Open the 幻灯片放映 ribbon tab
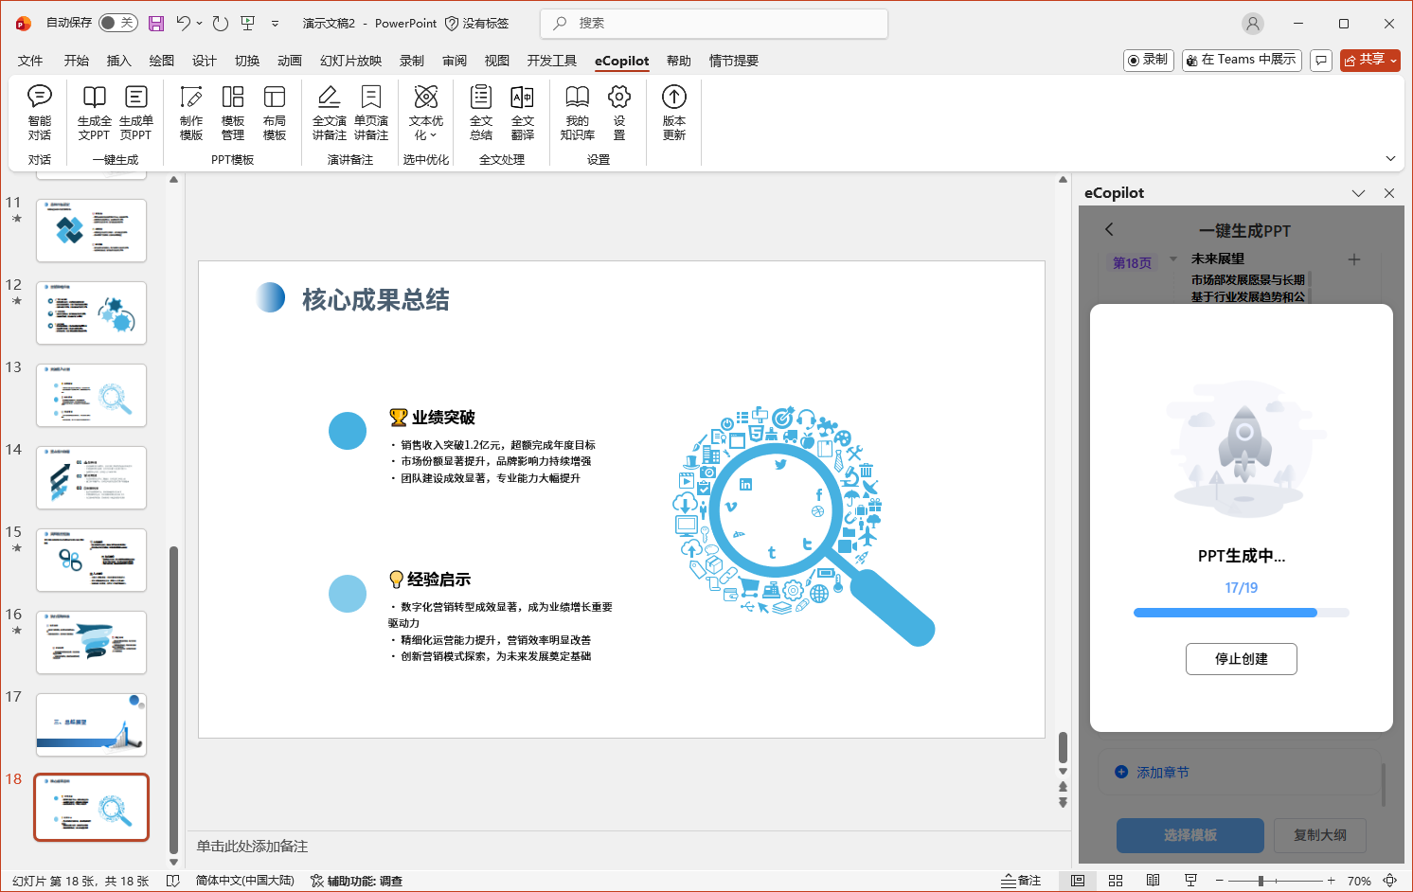The width and height of the screenshot is (1413, 892). click(x=349, y=61)
